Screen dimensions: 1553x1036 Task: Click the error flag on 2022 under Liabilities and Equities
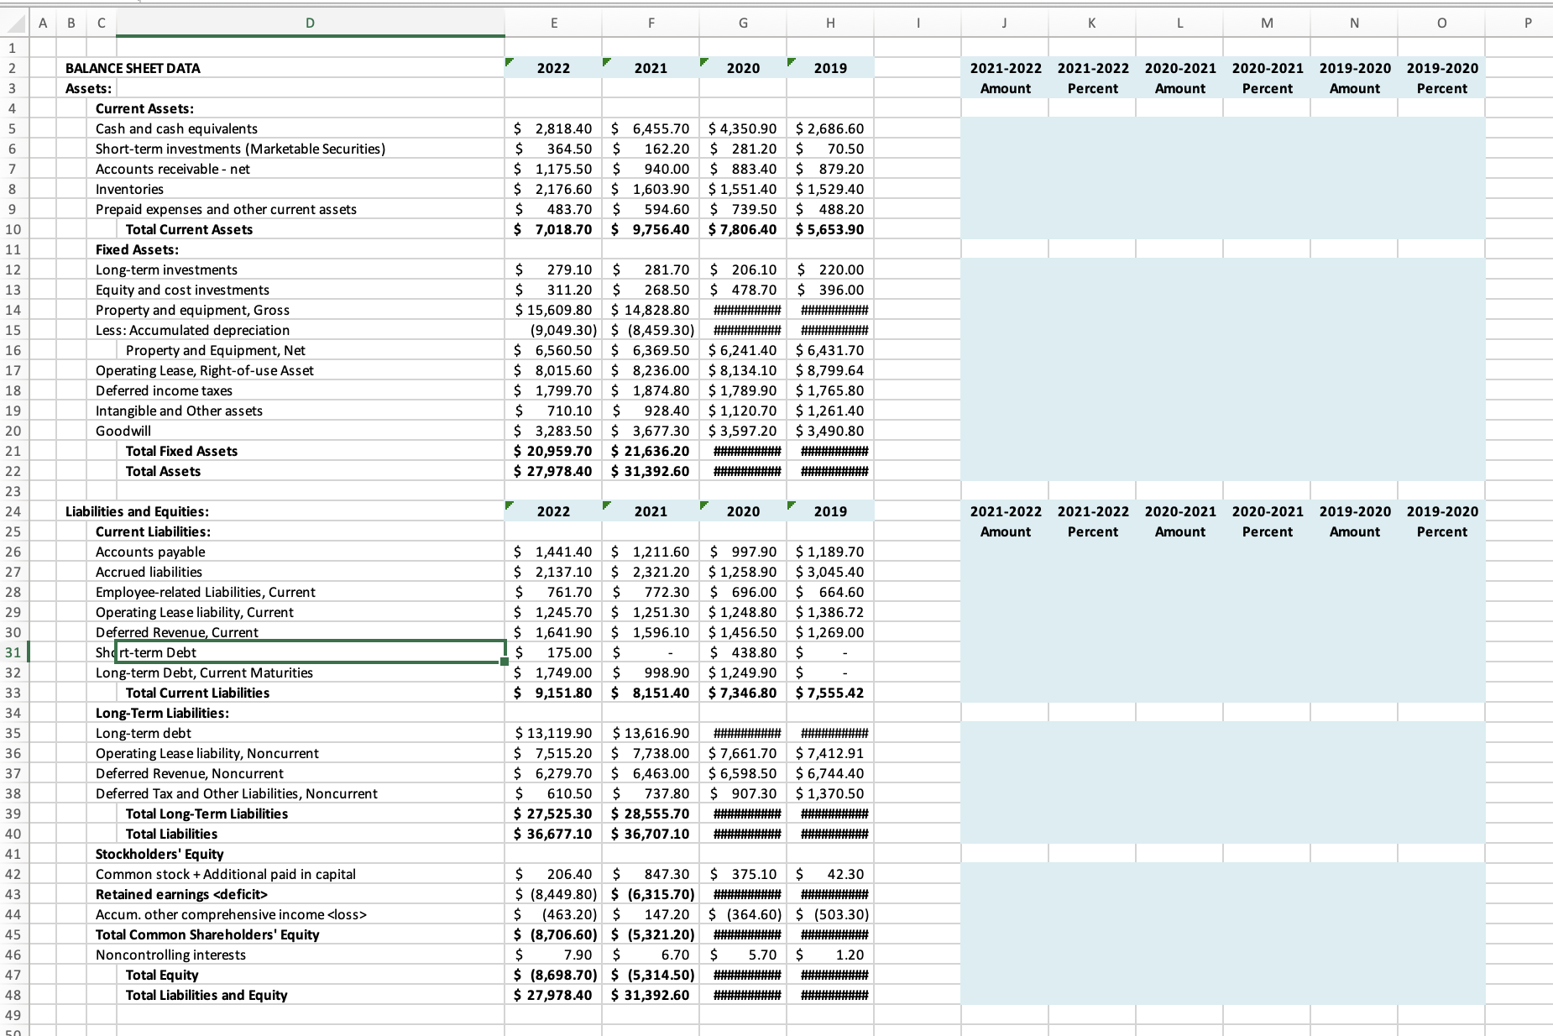510,505
